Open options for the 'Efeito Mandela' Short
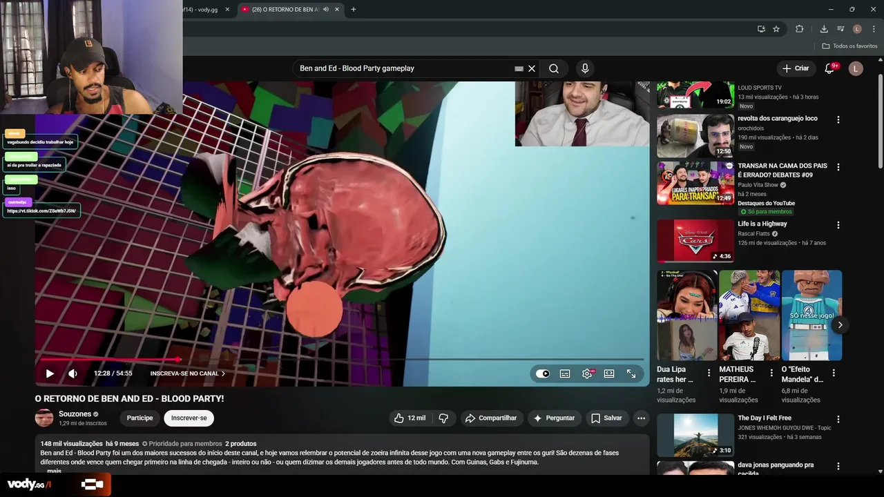The image size is (884, 497). 833,373
